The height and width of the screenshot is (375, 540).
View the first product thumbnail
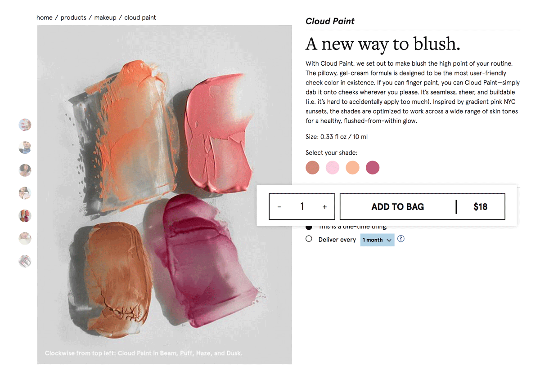click(25, 125)
